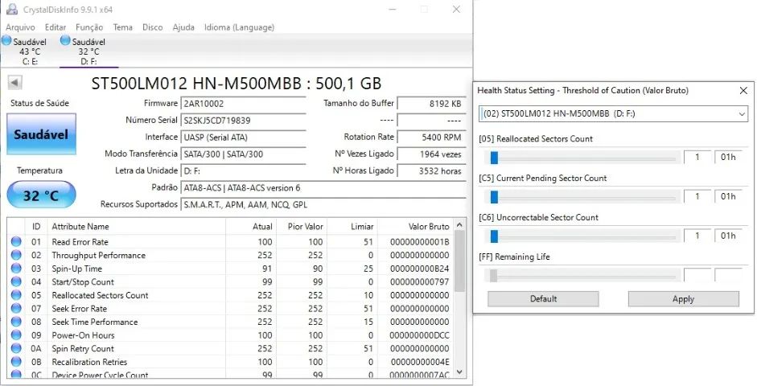Click status orb for Seek Time Performance
This screenshot has width=757, height=386.
[x=16, y=322]
